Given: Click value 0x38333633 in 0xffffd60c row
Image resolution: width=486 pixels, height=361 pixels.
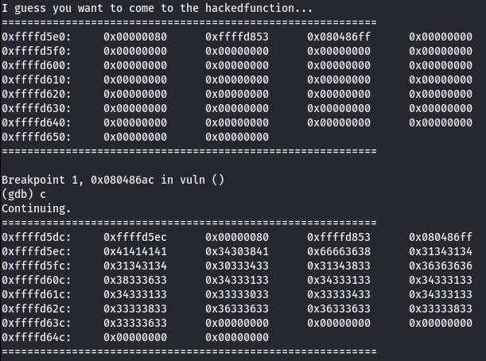Looking at the screenshot, I should 135,280.
